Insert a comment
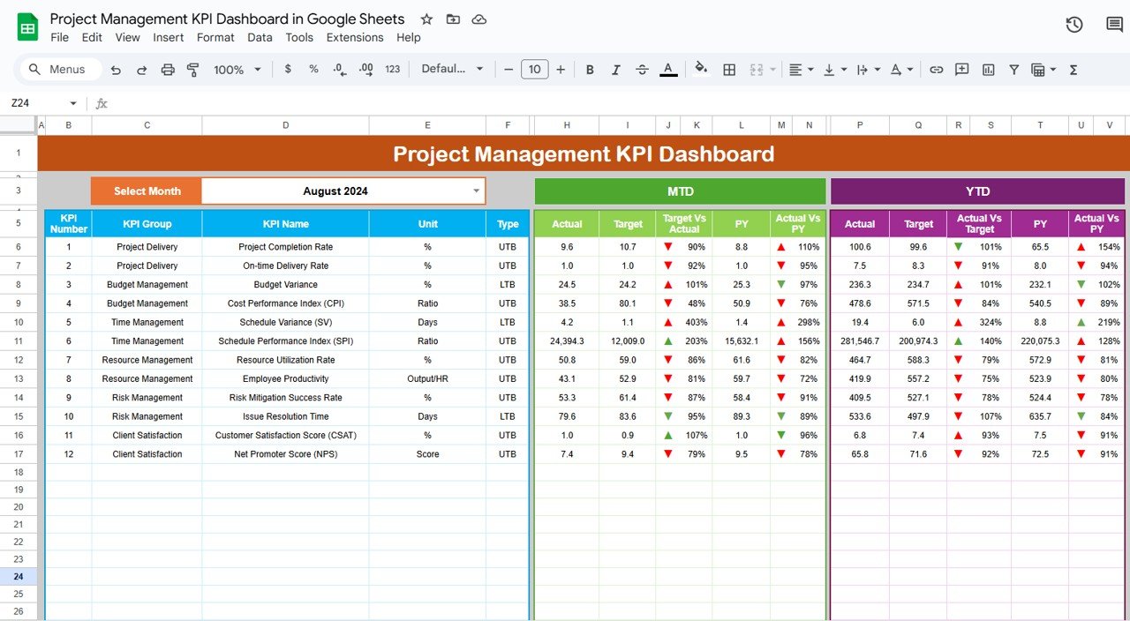The image size is (1130, 621). click(962, 70)
